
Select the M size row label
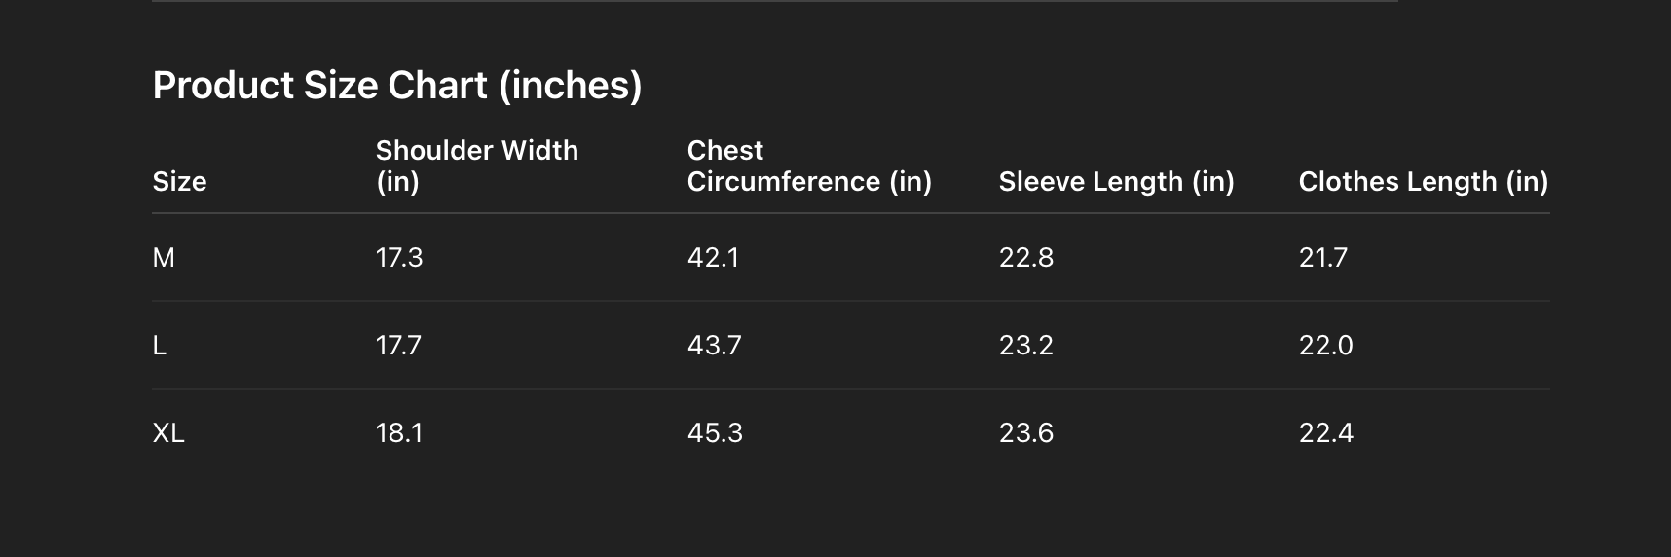coord(164,258)
